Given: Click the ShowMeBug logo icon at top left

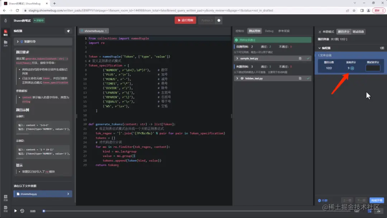Looking at the screenshot, I should (5, 20).
